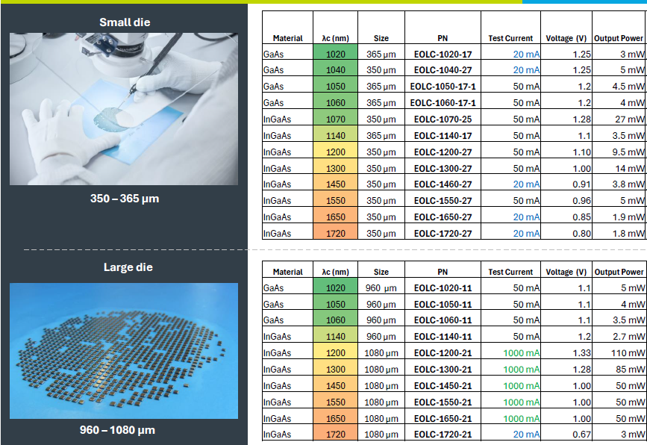The height and width of the screenshot is (445, 647).
Task: Select part number EOLC-1720-21
Action: 443,435
